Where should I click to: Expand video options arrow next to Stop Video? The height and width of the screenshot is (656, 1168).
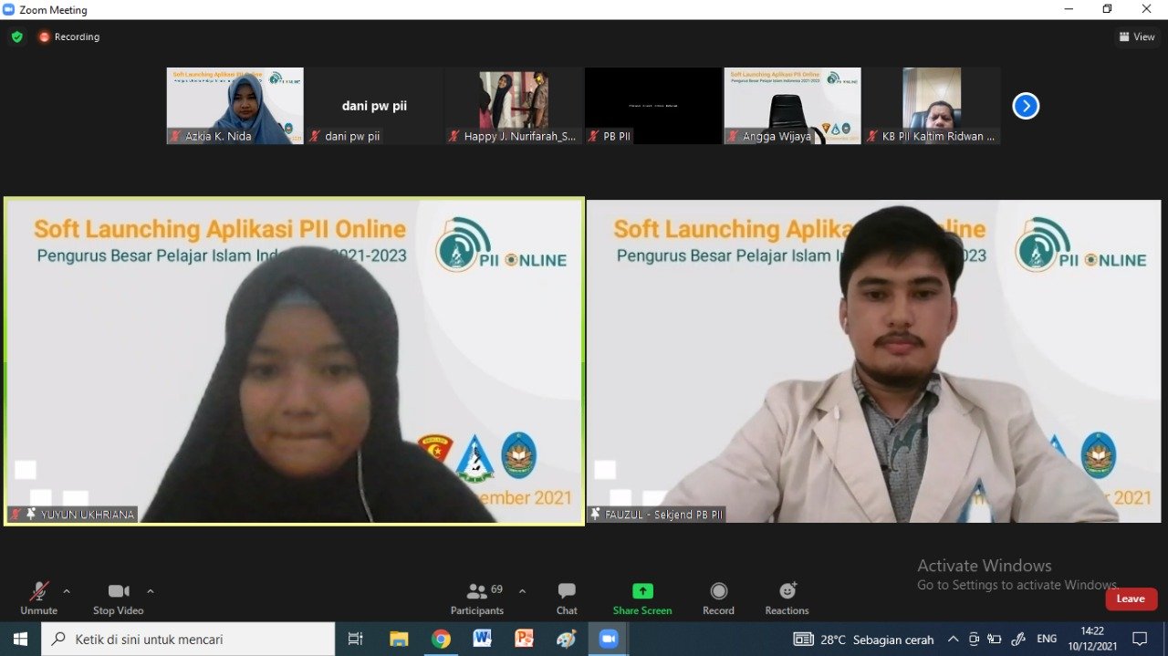[x=151, y=591]
